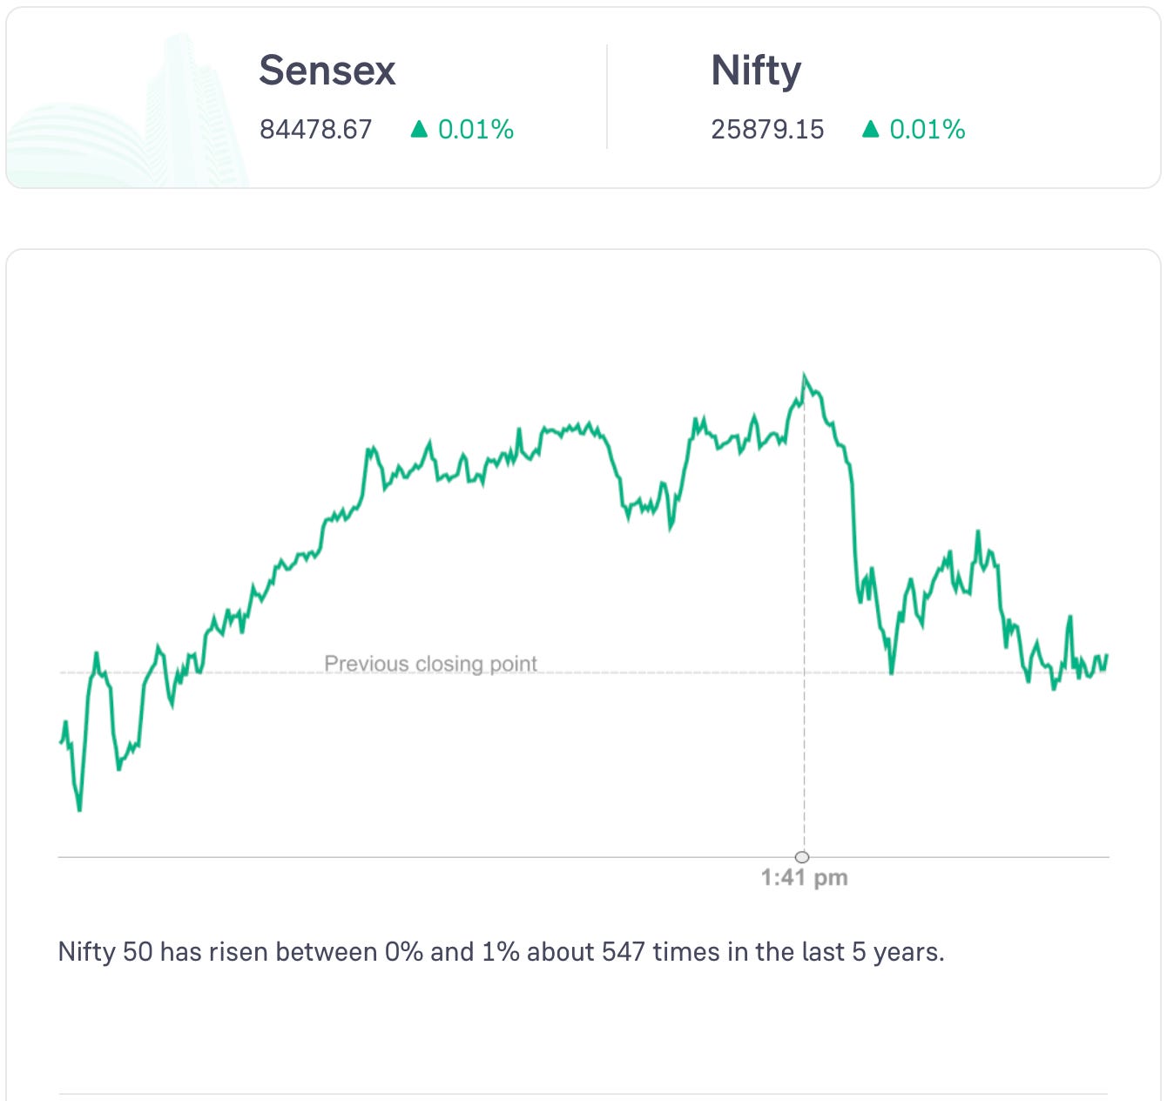1167x1101 pixels.
Task: Click the rightmost end of the chart line
Action: point(1106,656)
